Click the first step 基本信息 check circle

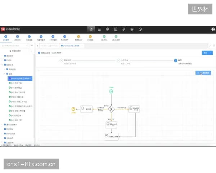[x=61, y=61]
